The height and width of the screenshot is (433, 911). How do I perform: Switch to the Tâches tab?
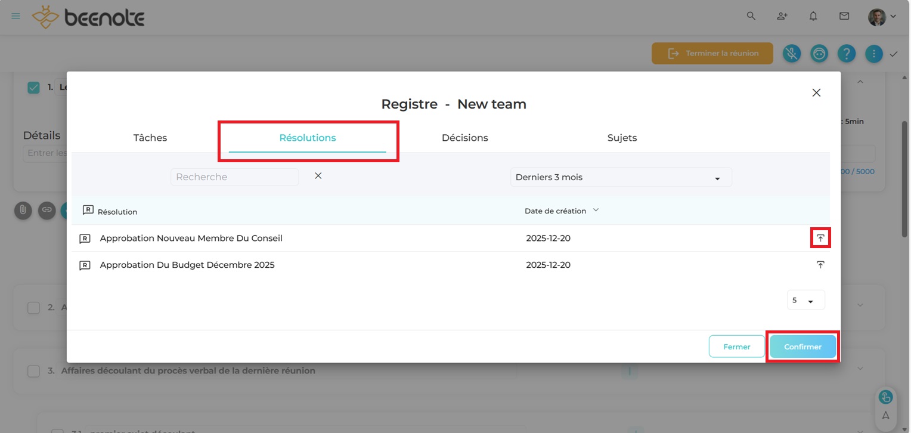point(150,138)
